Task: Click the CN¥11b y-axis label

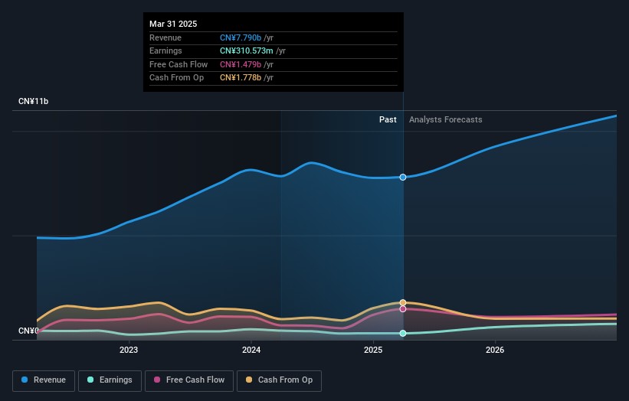Action: (34, 101)
